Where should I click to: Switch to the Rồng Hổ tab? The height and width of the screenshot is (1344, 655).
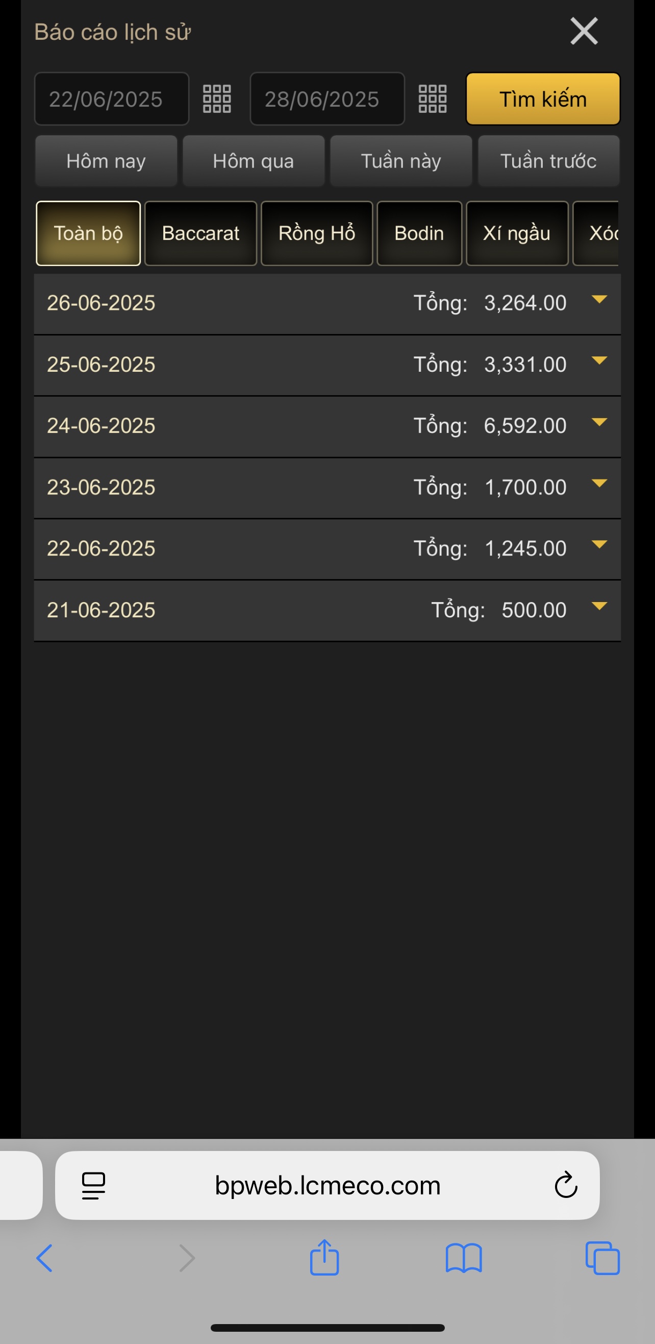tap(316, 233)
